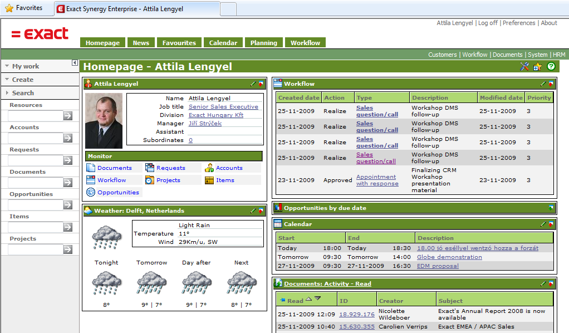Viewport: 569px width, 333px height.
Task: Sort Read column ascending arrow
Action: [x=309, y=299]
